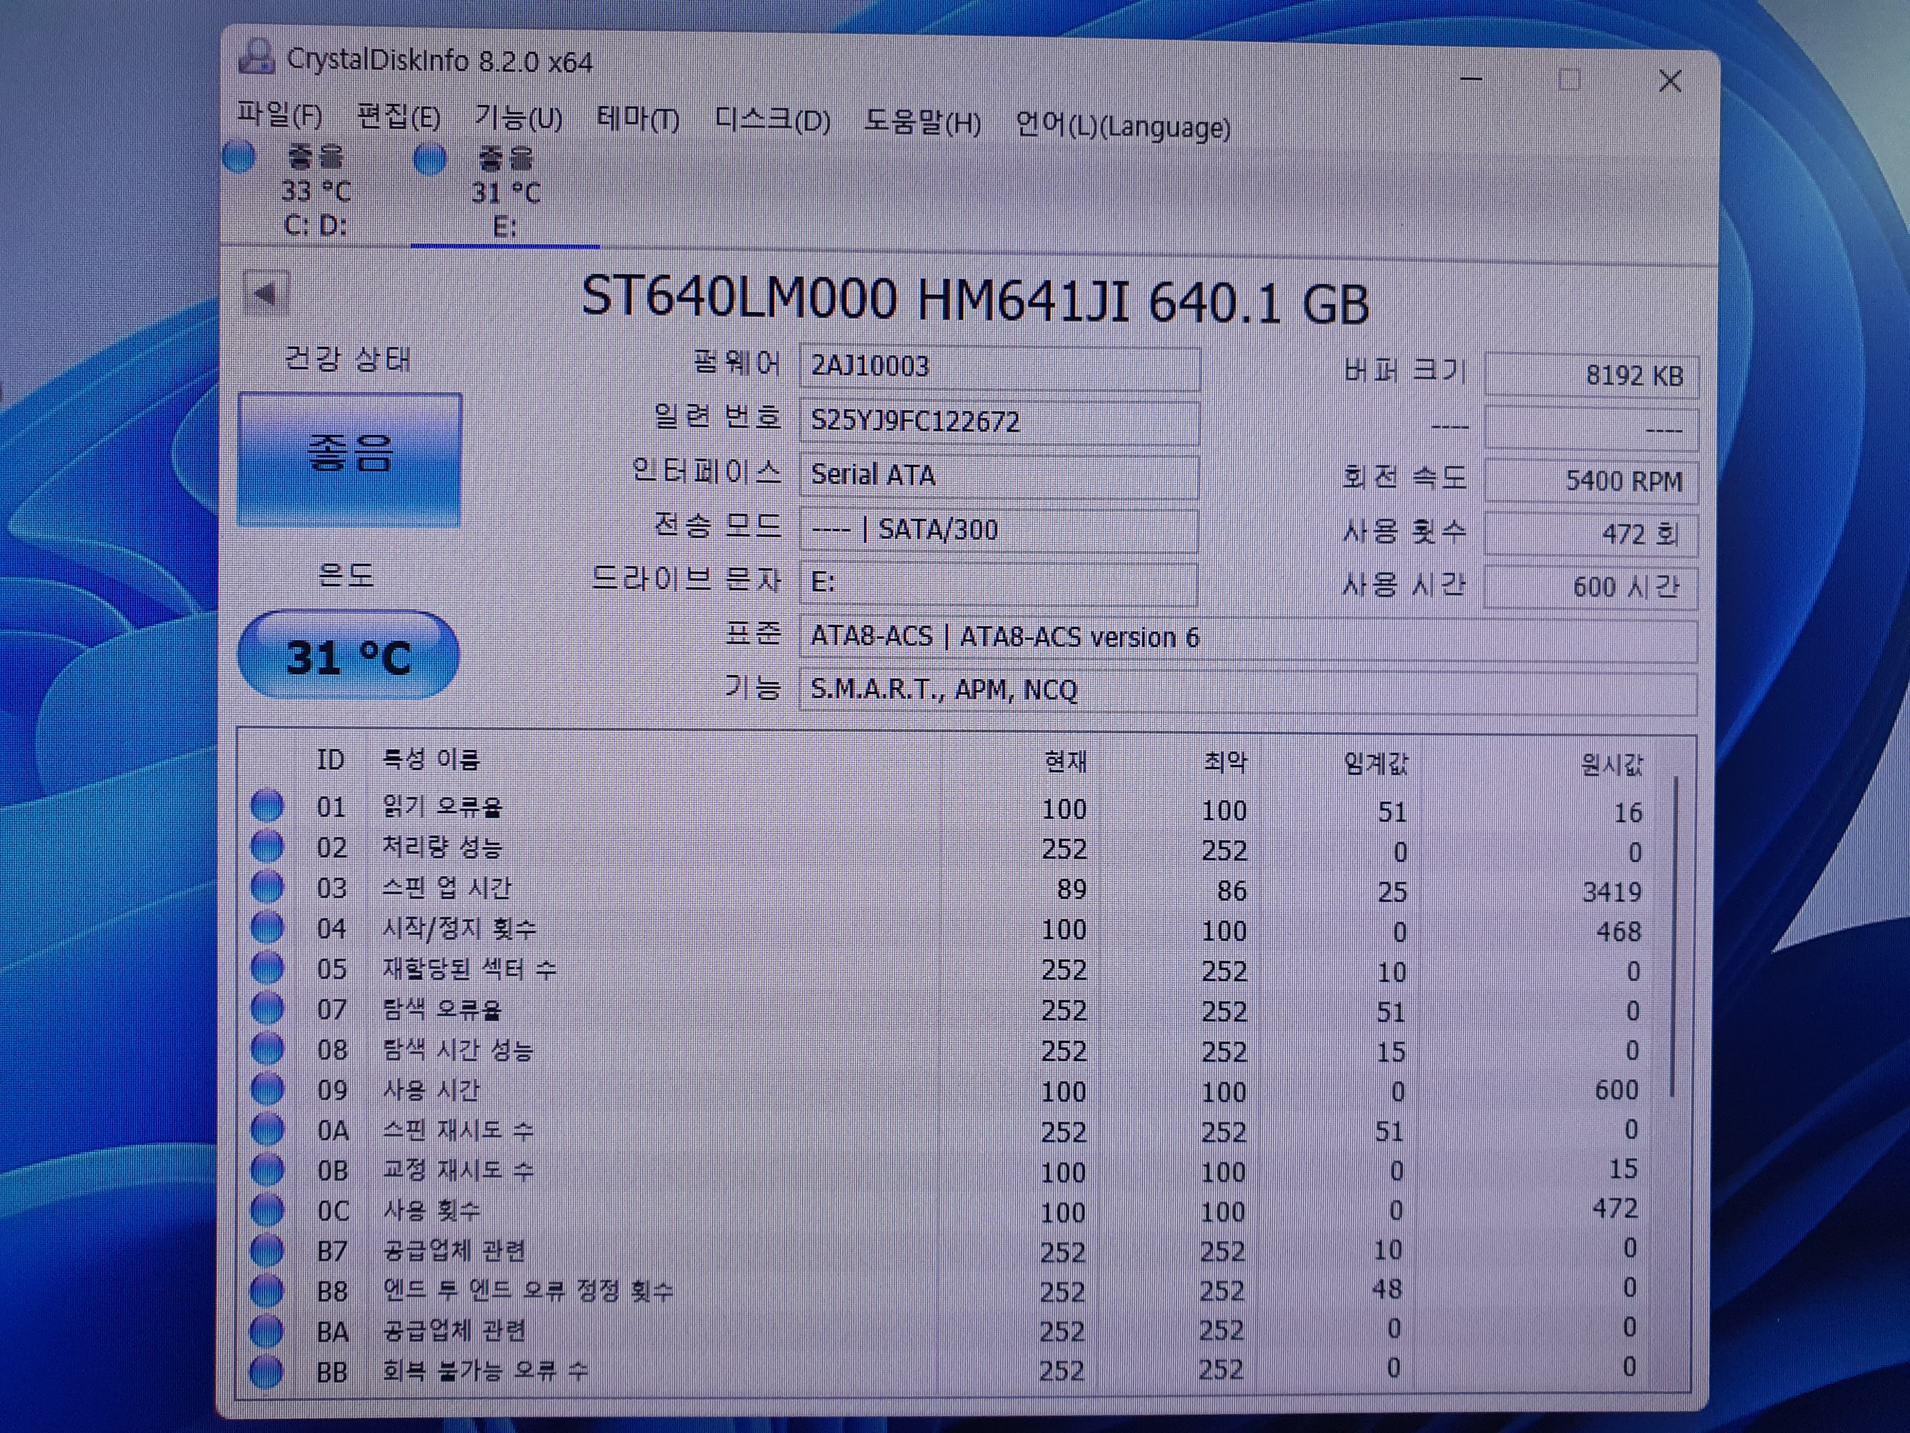Click raw value 3419 in row 03

click(x=1611, y=891)
